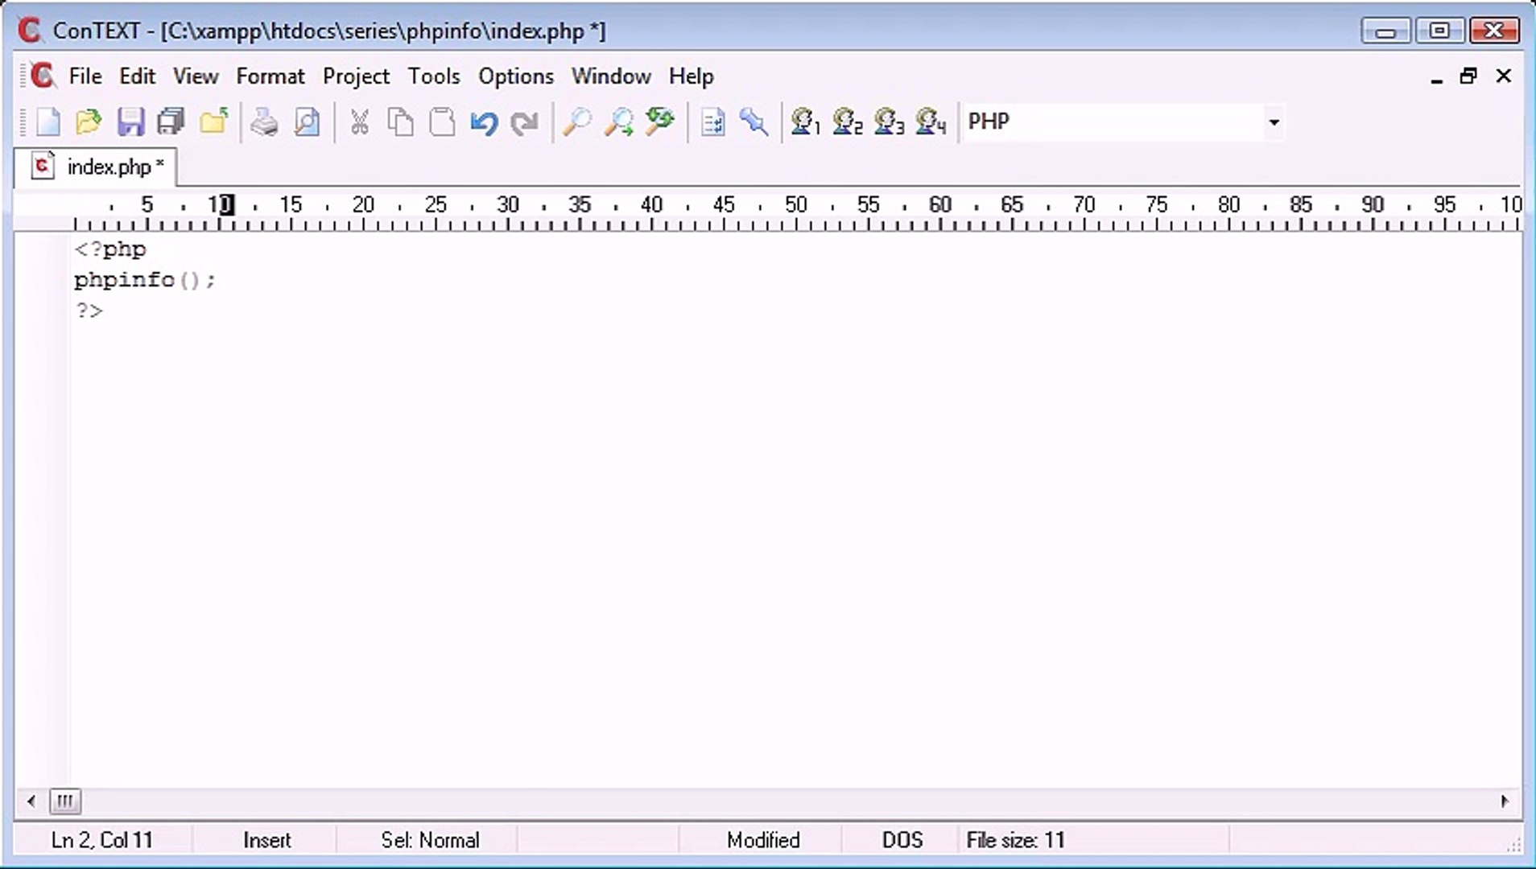The width and height of the screenshot is (1536, 869).
Task: Click the Cut scissors icon
Action: pos(359,122)
